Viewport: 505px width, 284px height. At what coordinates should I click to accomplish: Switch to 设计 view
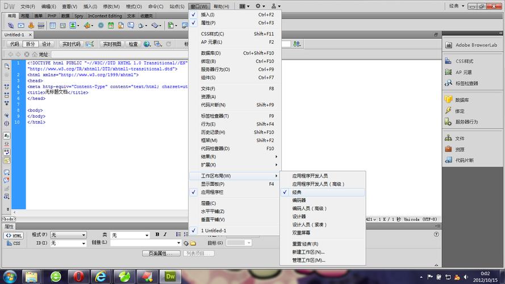click(x=47, y=44)
